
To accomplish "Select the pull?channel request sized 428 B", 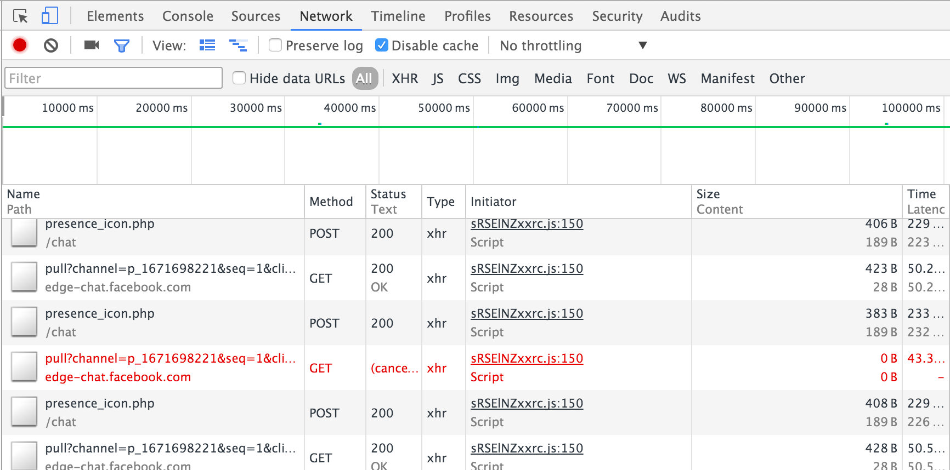I will pyautogui.click(x=476, y=452).
